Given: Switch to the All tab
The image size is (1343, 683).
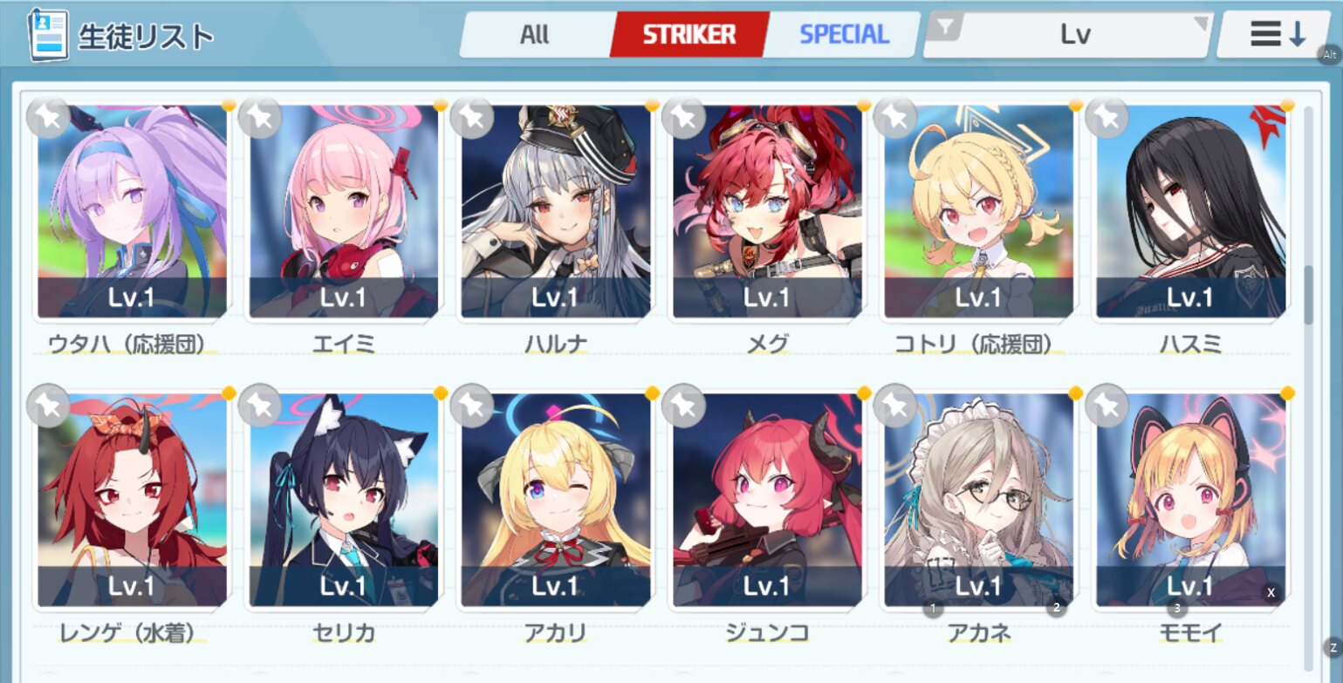Looking at the screenshot, I should coord(534,35).
